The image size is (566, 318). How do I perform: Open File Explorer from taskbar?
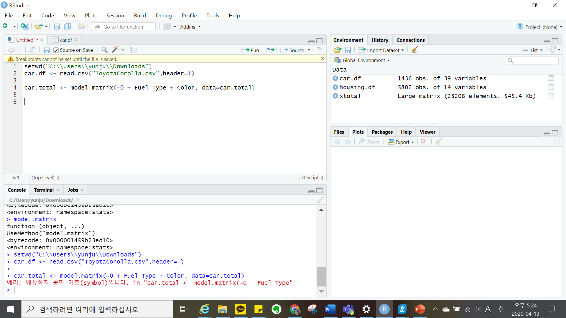[223, 309]
